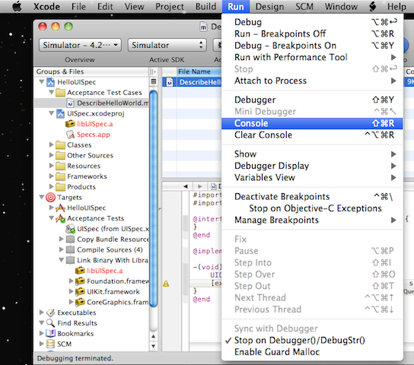Expand the Compile Sources (4) phase
Viewport: 414px width, 365px height.
[61, 249]
